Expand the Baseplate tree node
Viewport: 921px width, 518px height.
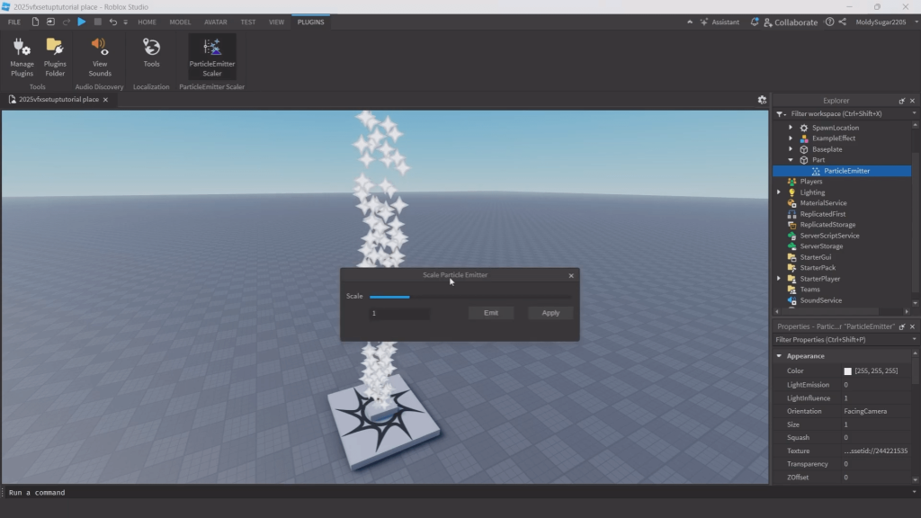(791, 149)
